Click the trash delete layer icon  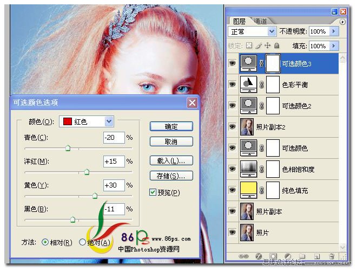click(332, 256)
